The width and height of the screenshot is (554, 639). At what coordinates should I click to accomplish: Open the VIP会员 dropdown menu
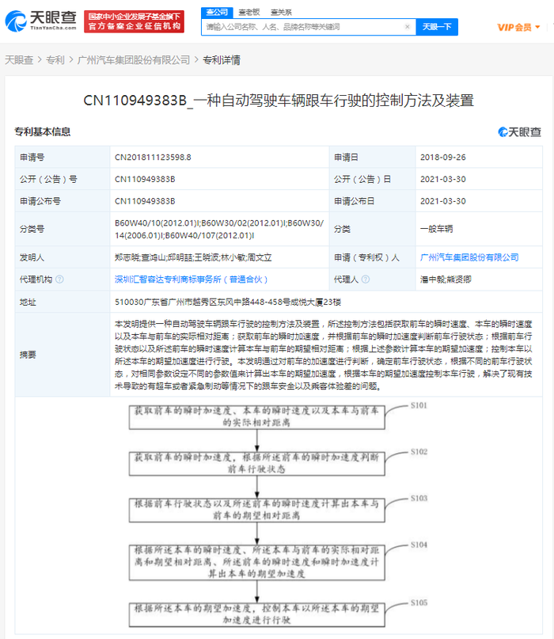(x=518, y=27)
